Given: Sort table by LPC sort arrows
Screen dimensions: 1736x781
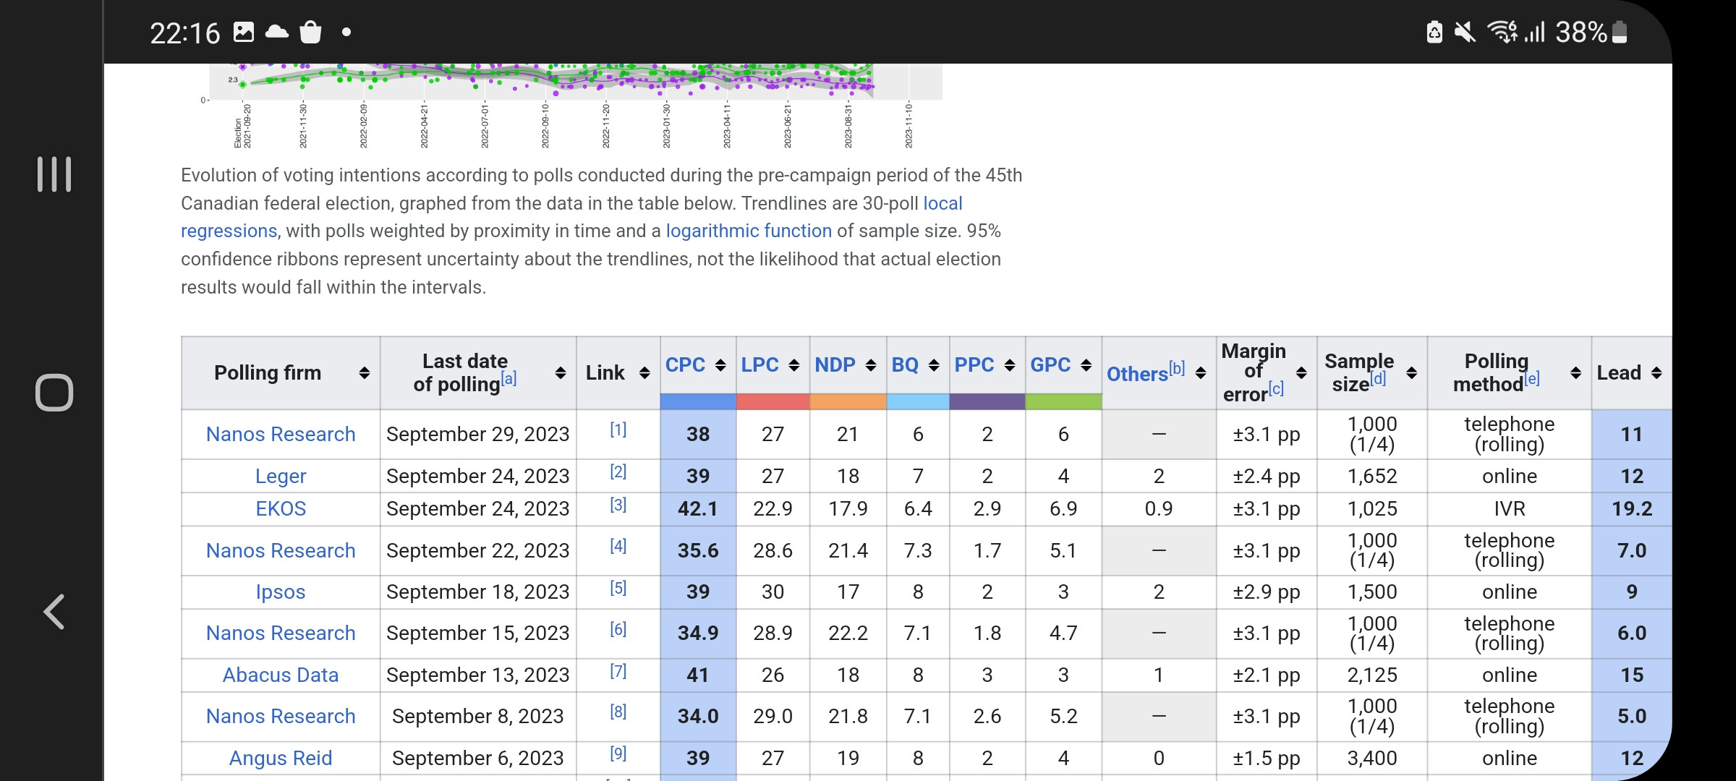Looking at the screenshot, I should 794,365.
